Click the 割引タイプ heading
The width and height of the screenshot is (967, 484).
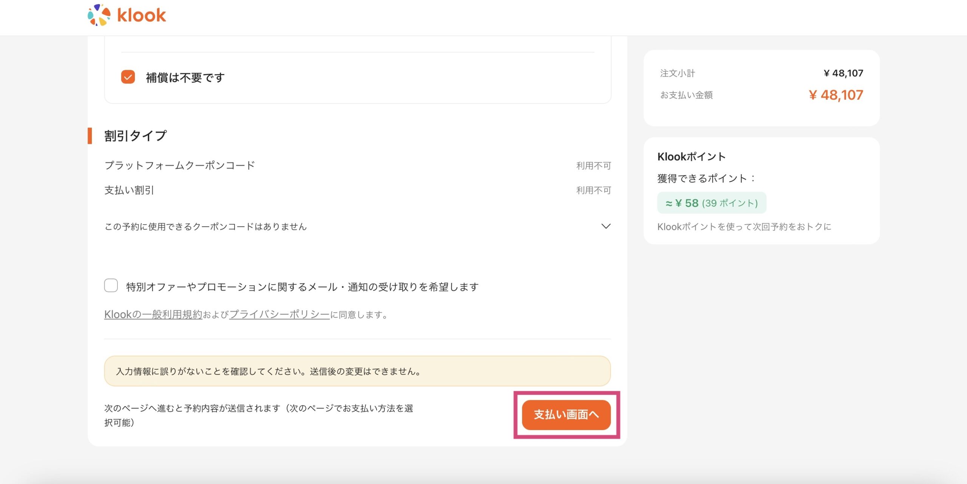(136, 136)
